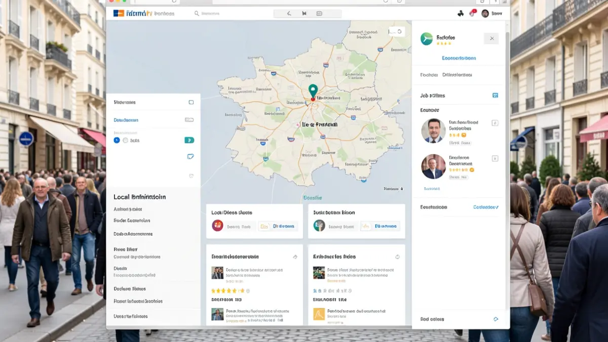Open notifications icon with red badge
The width and height of the screenshot is (608, 342).
tap(472, 13)
